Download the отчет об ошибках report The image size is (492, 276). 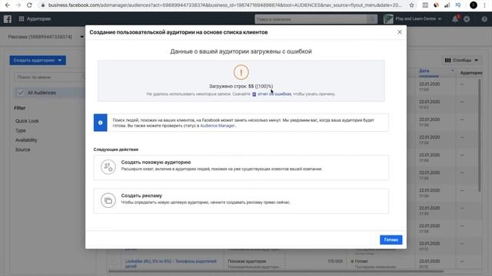click(274, 94)
